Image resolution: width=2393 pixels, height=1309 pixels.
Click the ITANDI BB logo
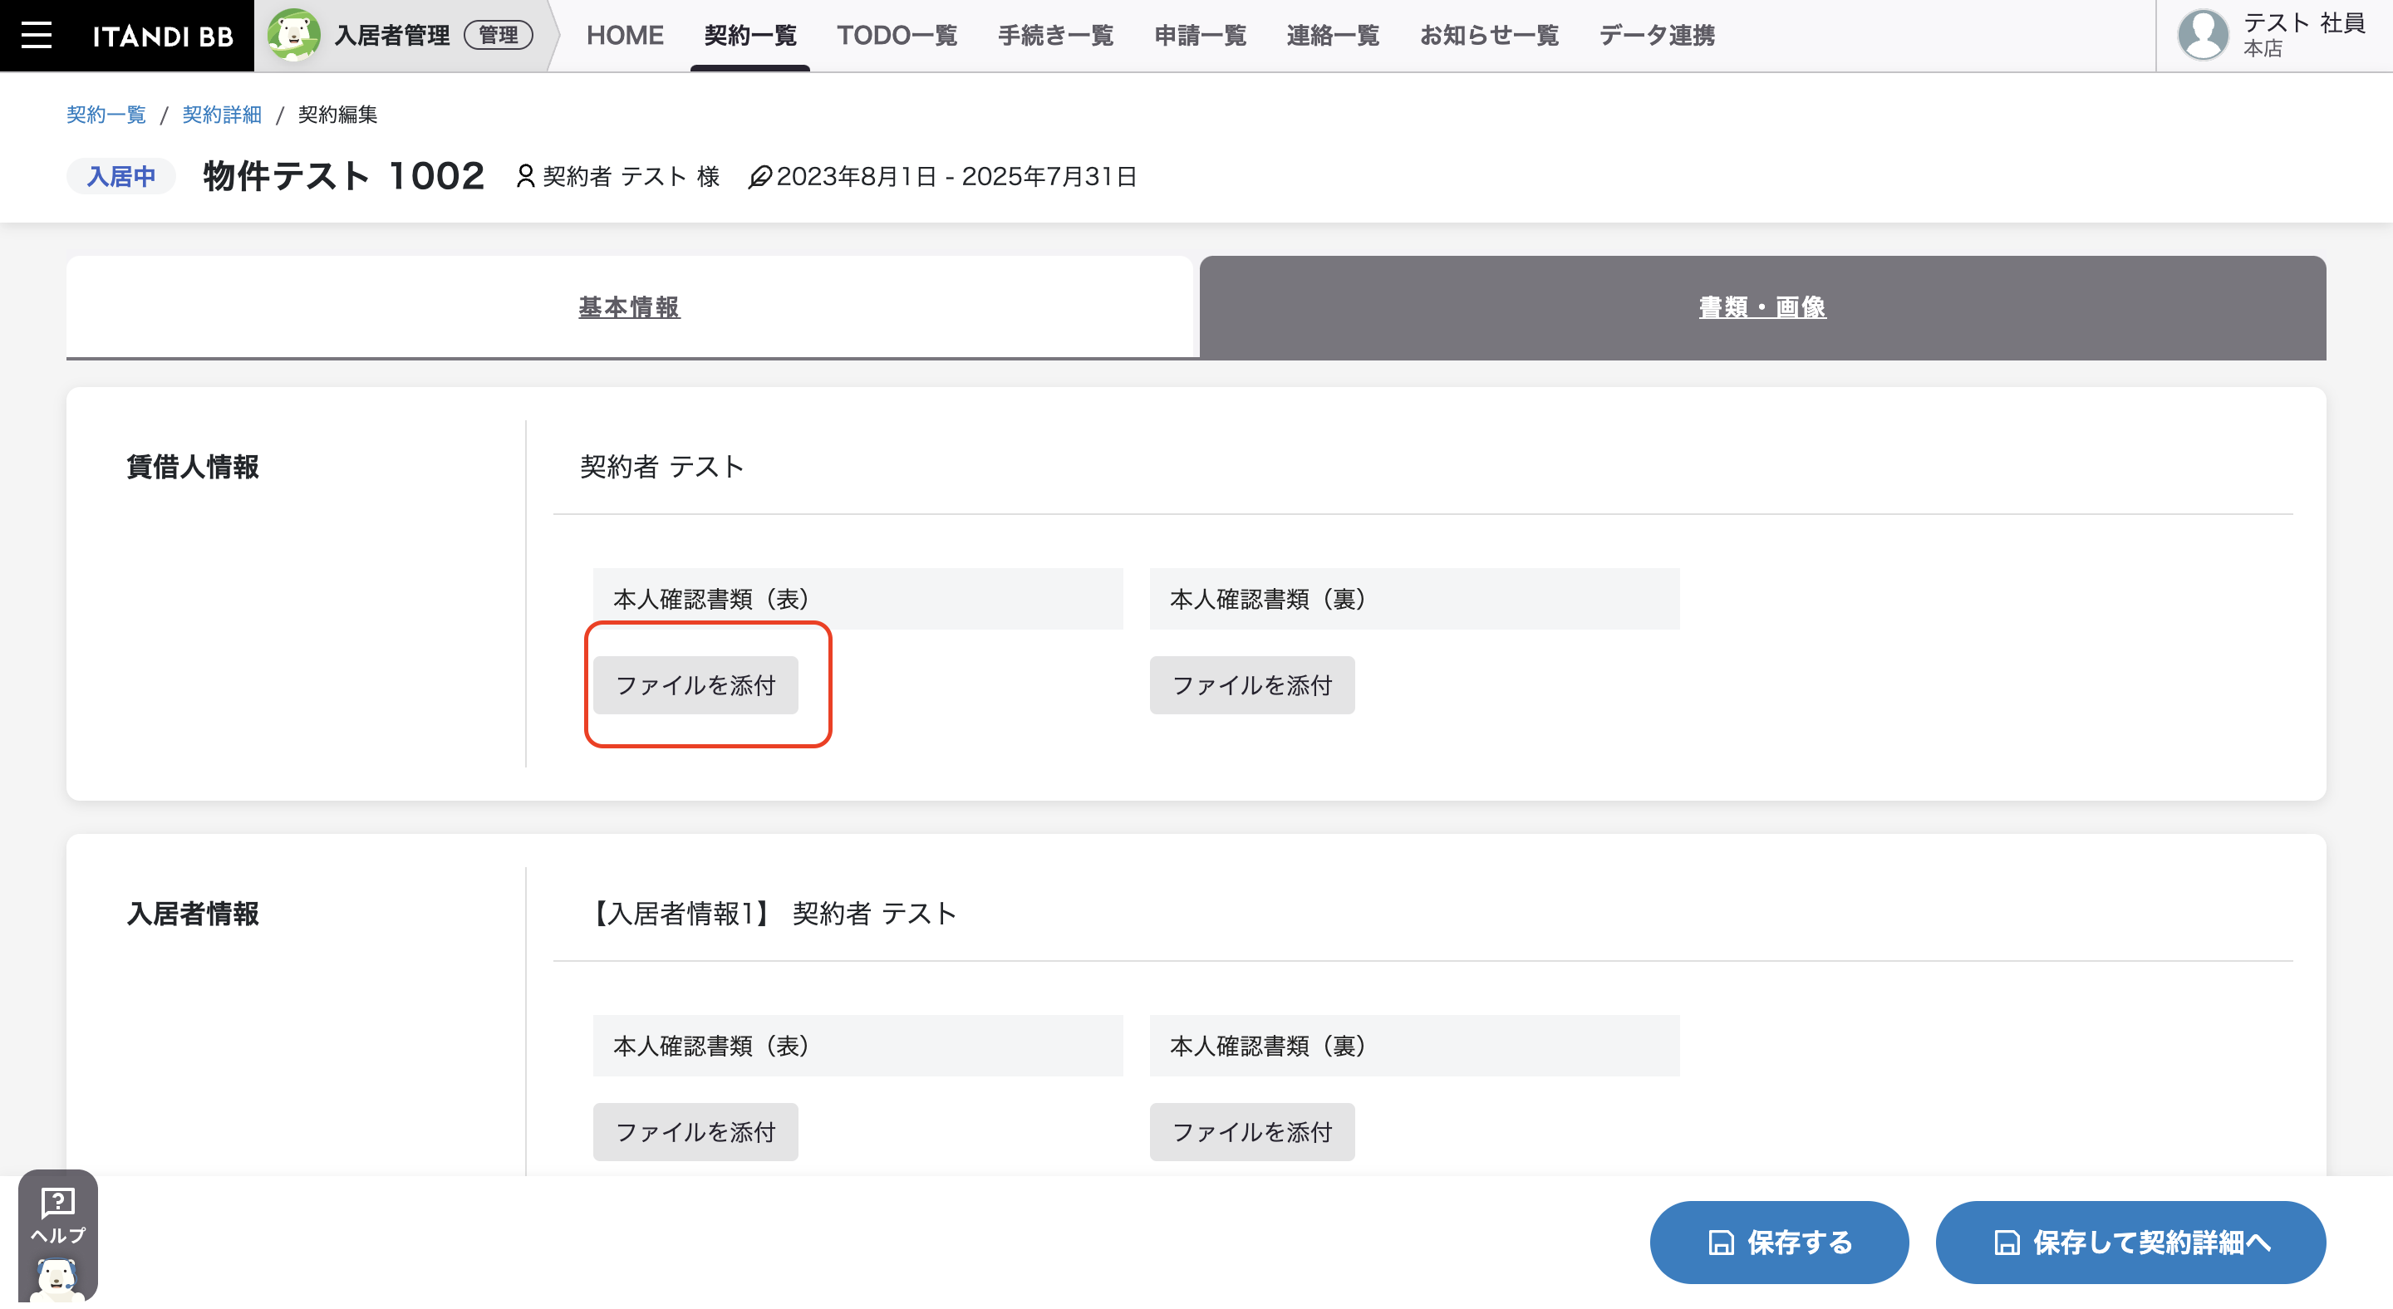tap(163, 37)
